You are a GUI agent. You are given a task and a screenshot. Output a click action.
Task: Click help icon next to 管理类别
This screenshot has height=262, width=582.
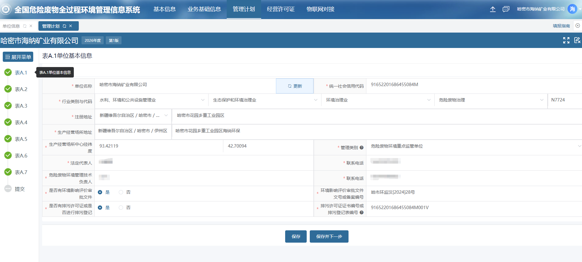tap(361, 148)
